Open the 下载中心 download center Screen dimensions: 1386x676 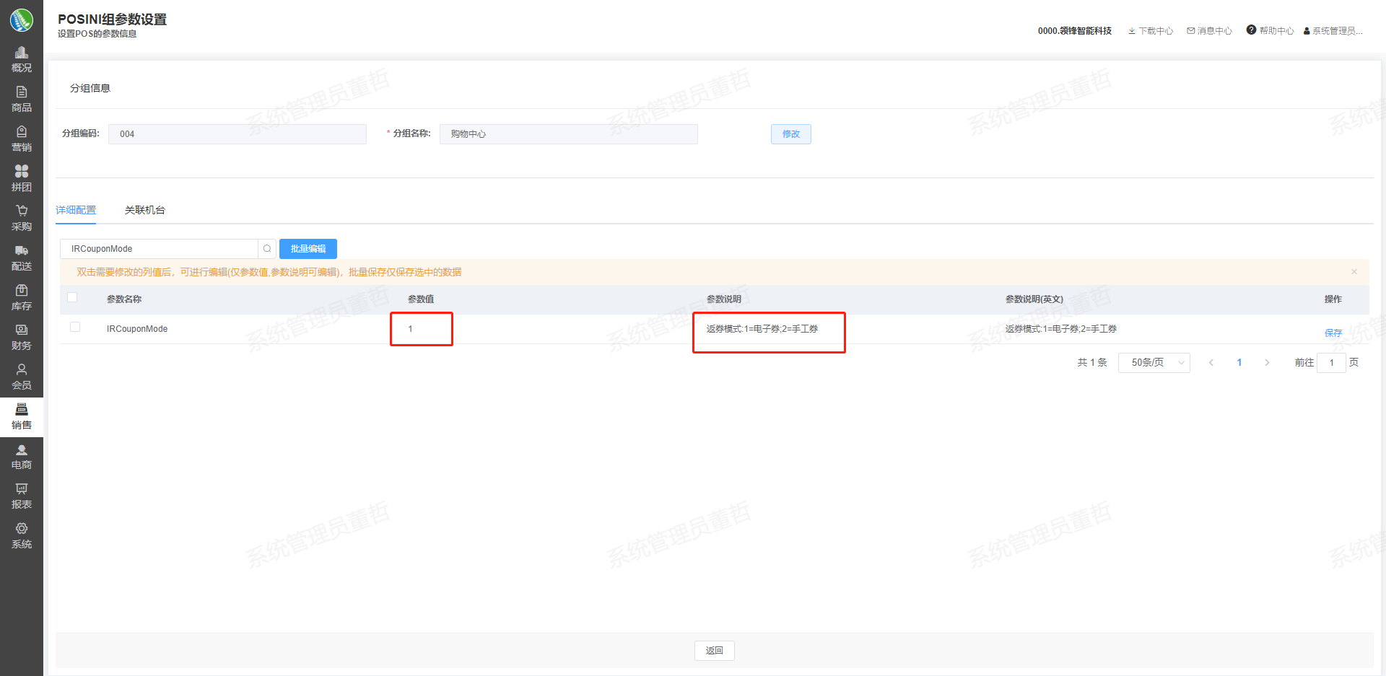[1151, 31]
